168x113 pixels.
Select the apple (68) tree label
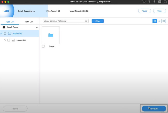17,33
